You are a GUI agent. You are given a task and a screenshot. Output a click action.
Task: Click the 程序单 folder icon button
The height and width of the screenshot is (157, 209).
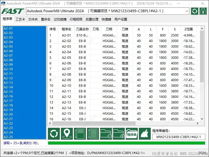[132, 134]
